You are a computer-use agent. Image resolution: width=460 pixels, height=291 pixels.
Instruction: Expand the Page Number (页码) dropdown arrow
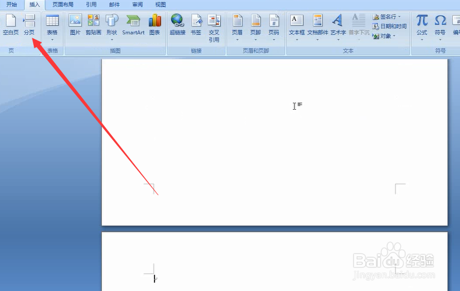coord(274,39)
